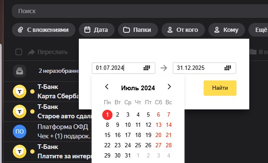Choose July 28 in calendar
268x163 pixels.
(169, 146)
